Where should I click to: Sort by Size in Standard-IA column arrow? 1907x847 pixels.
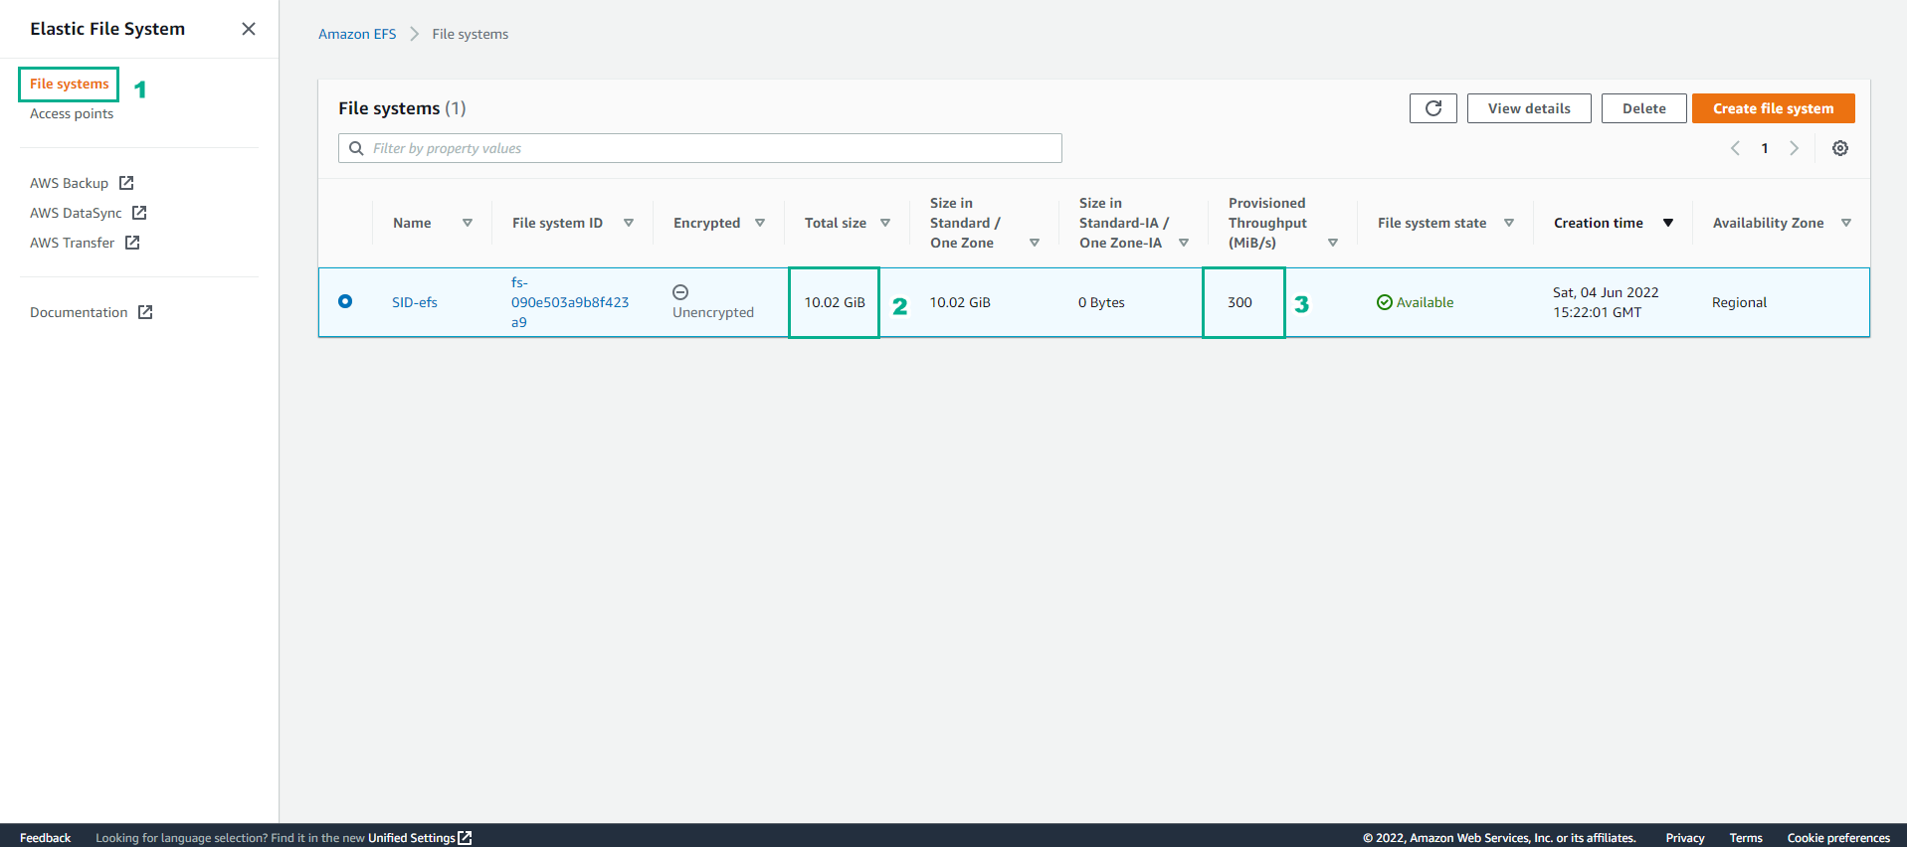pyautogui.click(x=1184, y=243)
